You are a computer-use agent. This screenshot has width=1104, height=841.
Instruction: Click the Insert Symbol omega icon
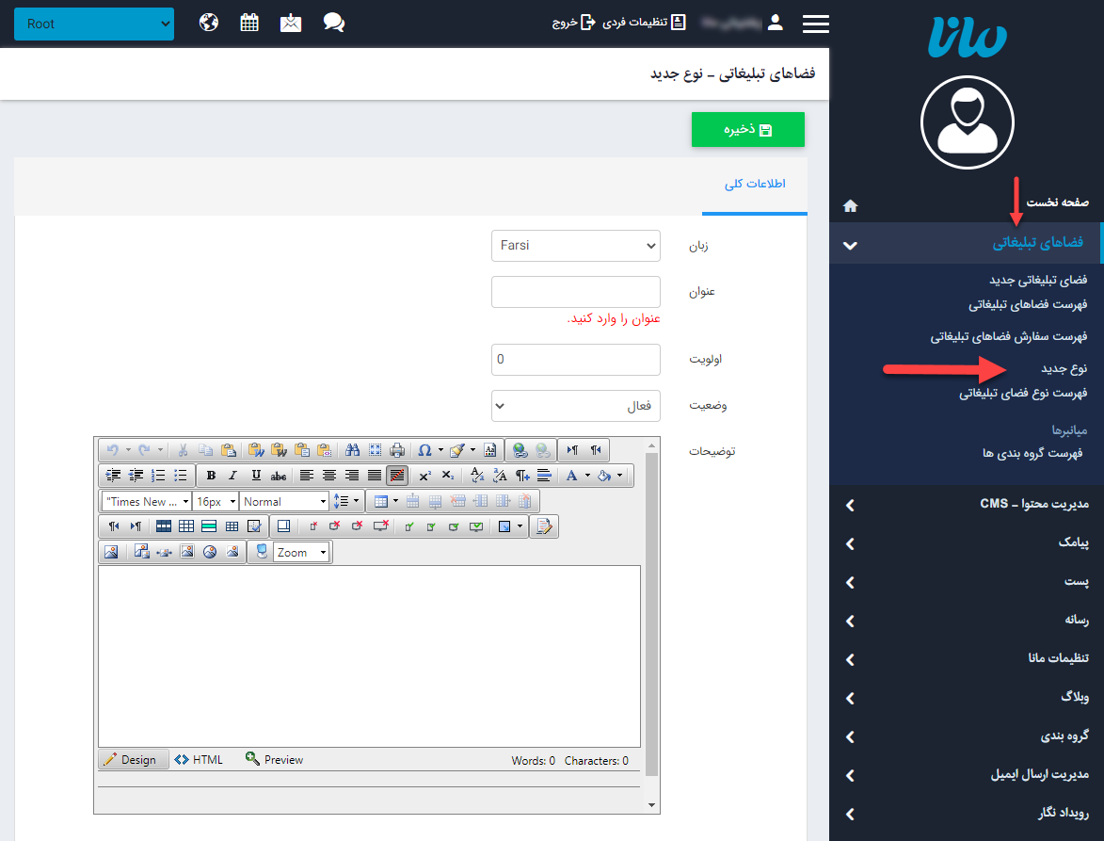point(424,450)
